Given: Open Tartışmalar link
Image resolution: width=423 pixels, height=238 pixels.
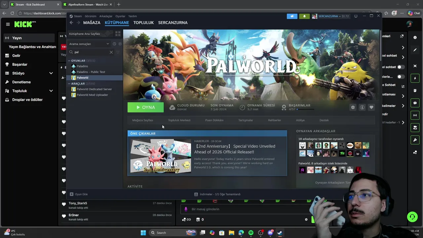Looking at the screenshot, I should pos(246,120).
